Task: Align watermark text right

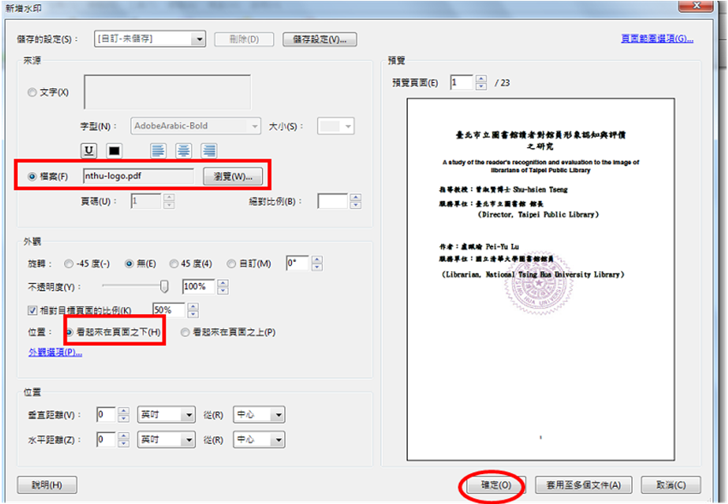Action: pyautogui.click(x=209, y=151)
